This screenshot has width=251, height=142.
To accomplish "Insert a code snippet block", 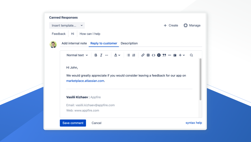I will pos(153,55).
